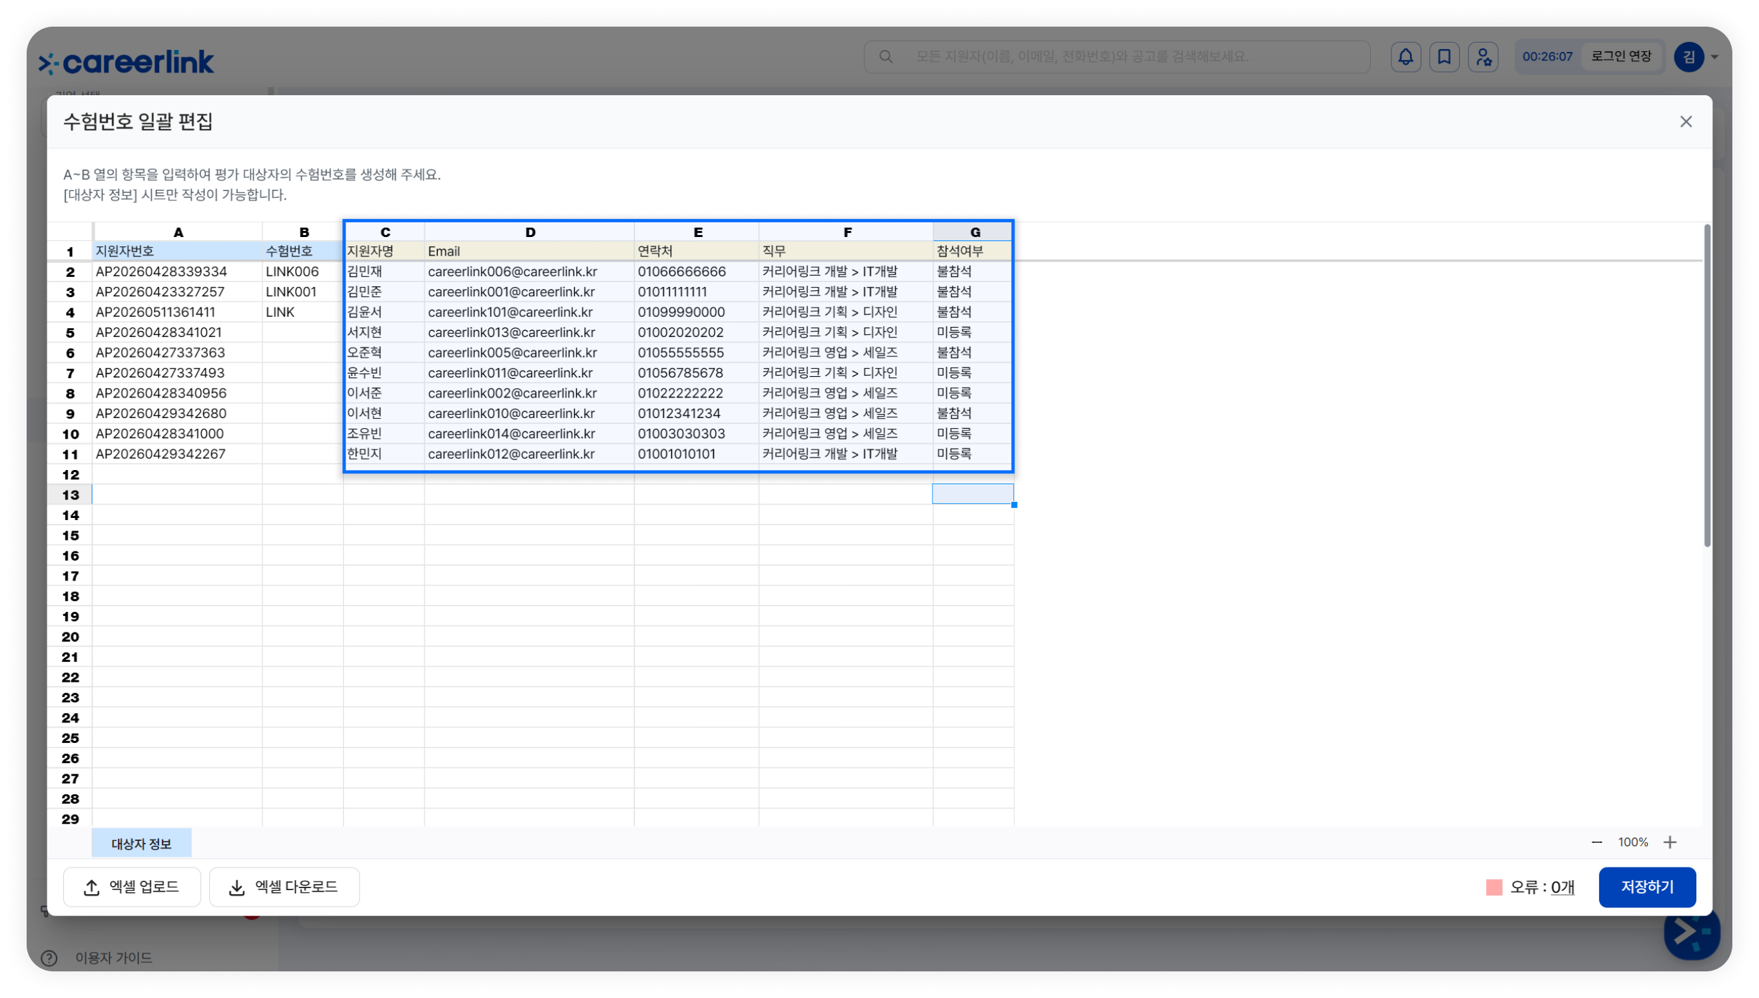Open the chat assistant floating icon

pyautogui.click(x=1691, y=932)
